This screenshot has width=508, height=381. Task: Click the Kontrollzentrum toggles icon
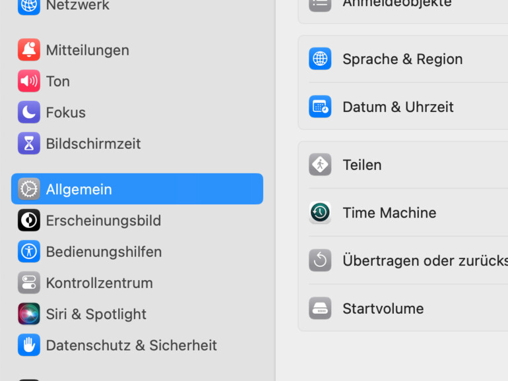coord(29,283)
